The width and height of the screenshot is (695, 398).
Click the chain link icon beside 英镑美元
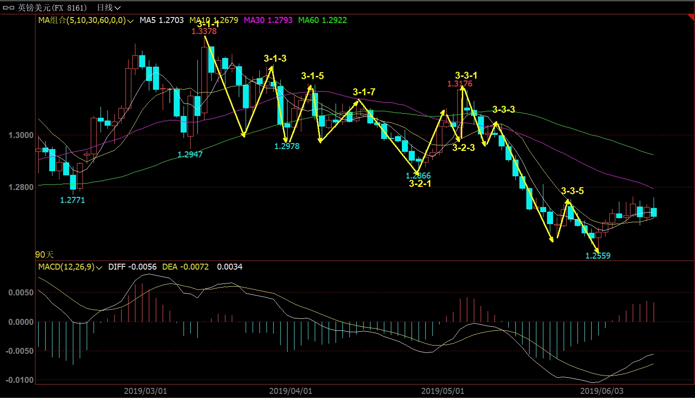pyautogui.click(x=9, y=7)
